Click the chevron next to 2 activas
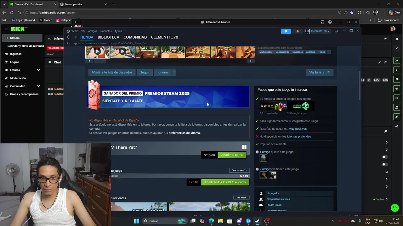This screenshot has width=403, height=226. (x=387, y=199)
